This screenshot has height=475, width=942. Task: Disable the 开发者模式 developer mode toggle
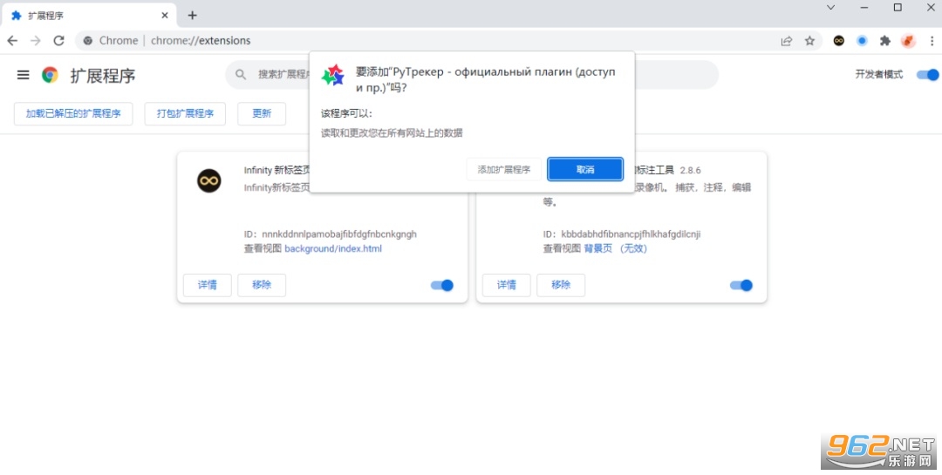pos(927,75)
